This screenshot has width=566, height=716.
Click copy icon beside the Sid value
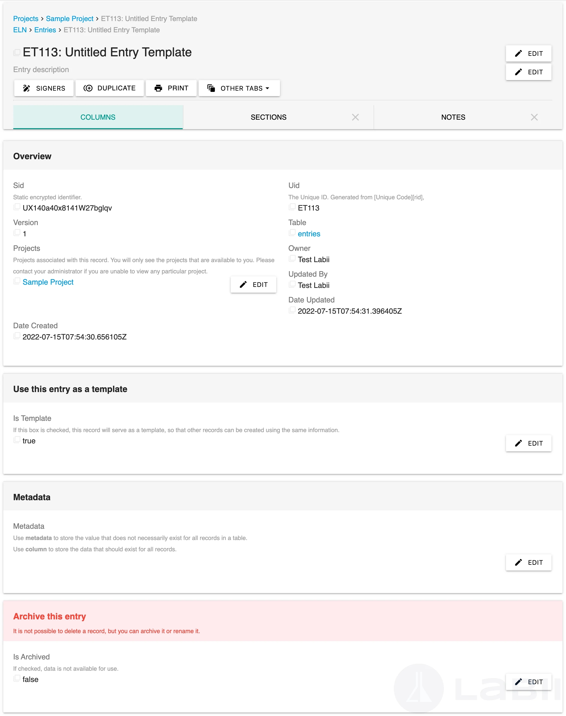[17, 207]
